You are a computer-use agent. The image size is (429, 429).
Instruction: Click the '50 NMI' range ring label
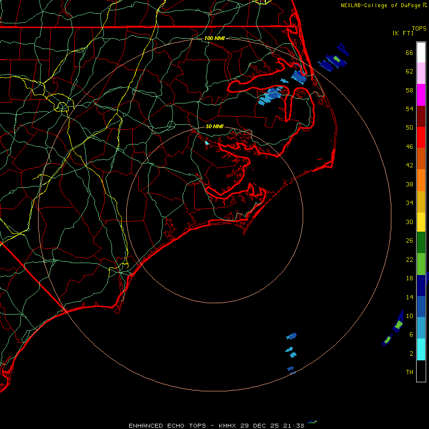coord(214,126)
